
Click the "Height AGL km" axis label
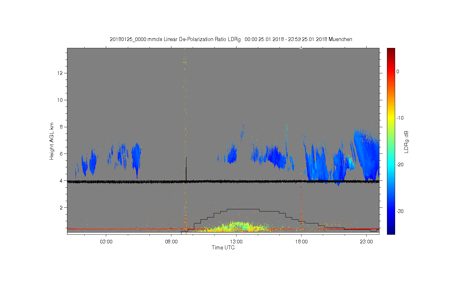52,141
